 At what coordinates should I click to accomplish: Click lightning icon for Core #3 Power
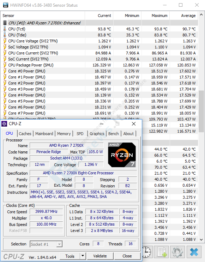coord(5,89)
